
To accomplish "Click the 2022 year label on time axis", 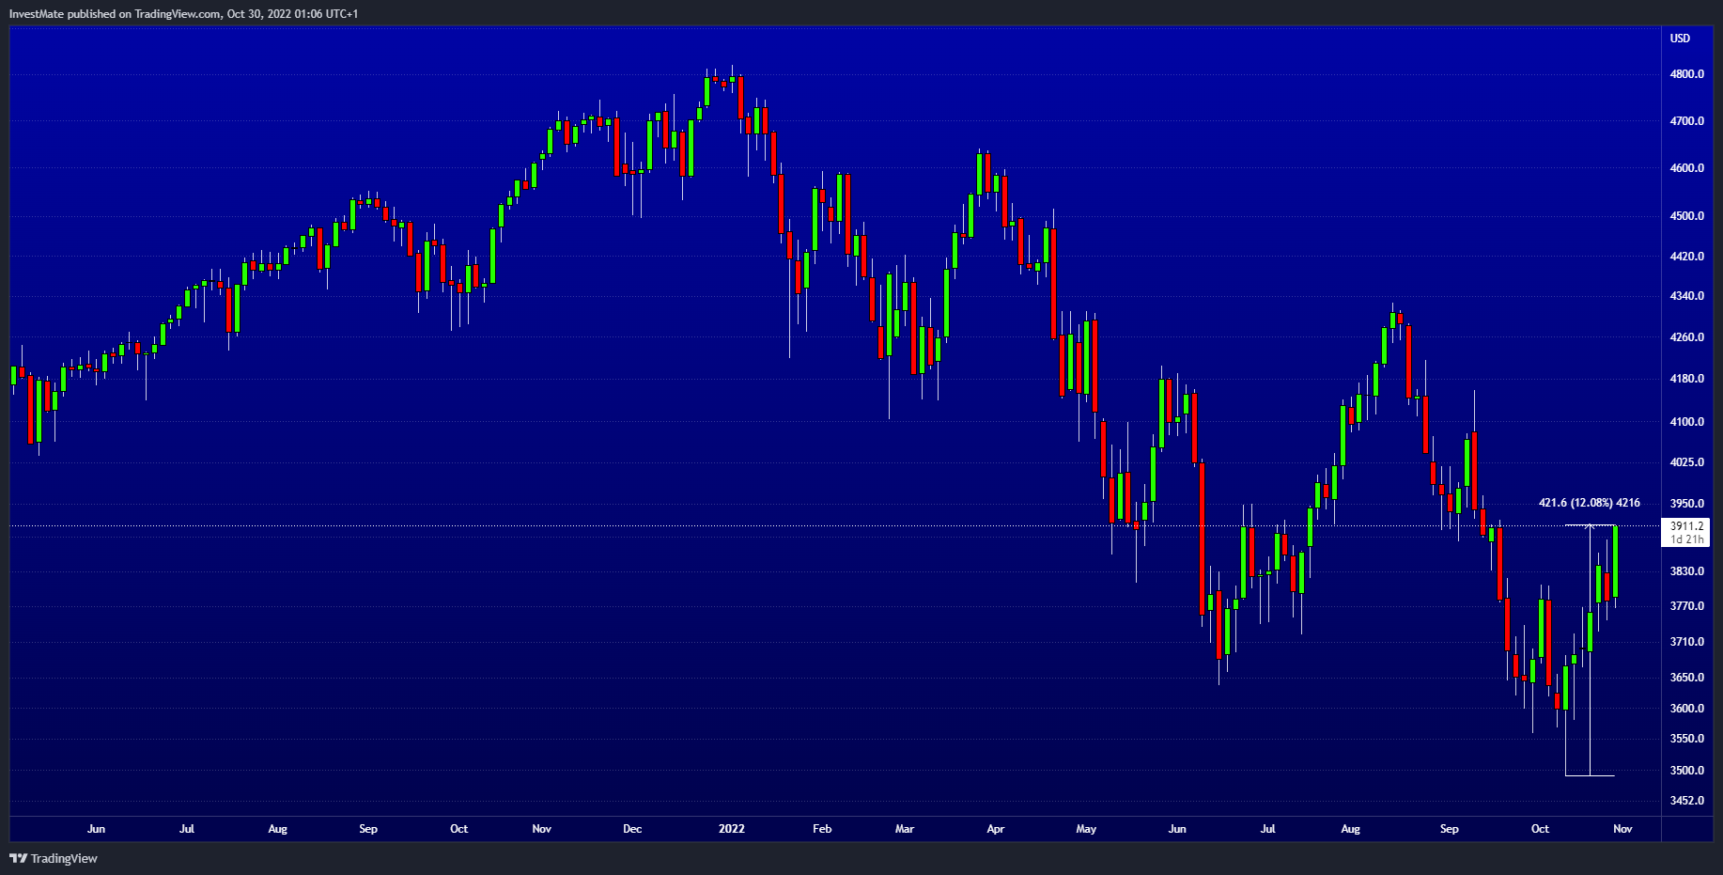I will 731,829.
